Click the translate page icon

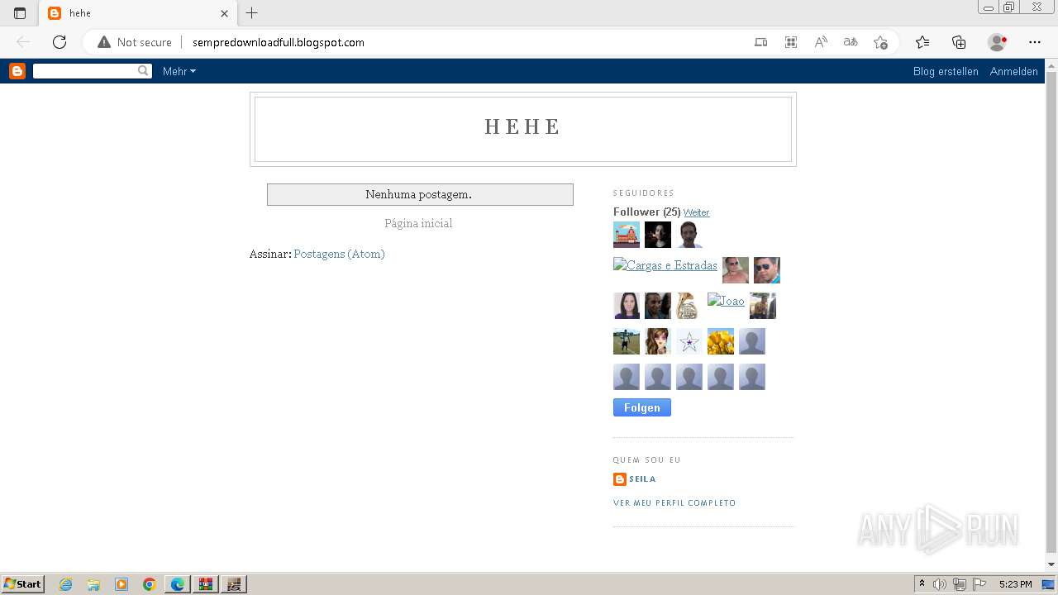click(851, 42)
